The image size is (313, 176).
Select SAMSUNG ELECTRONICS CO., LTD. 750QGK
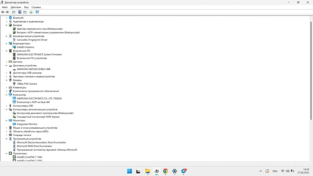point(39,98)
